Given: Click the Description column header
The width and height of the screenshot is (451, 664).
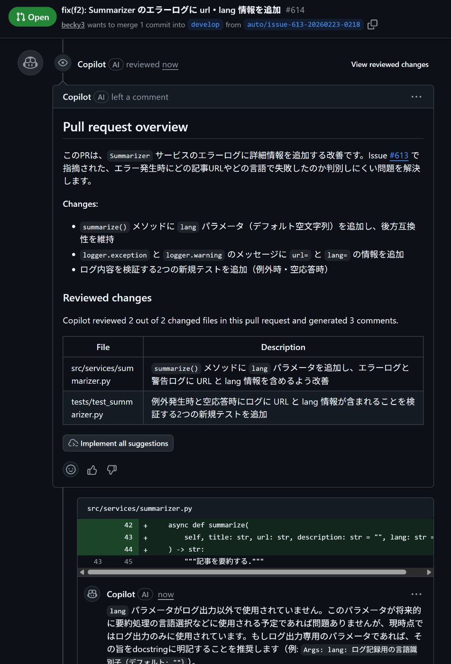Looking at the screenshot, I should [283, 347].
